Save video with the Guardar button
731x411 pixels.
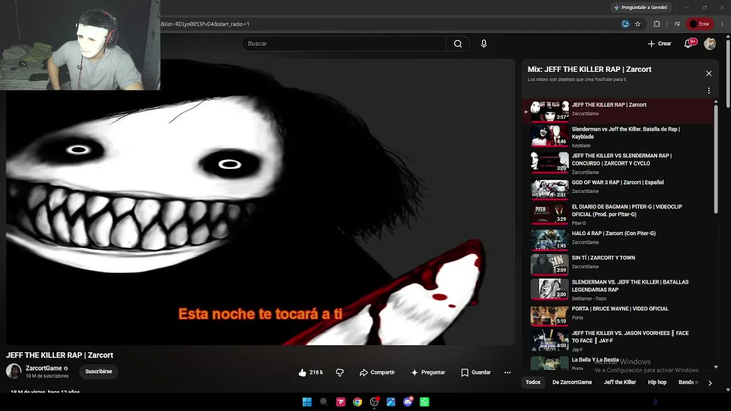pos(476,372)
